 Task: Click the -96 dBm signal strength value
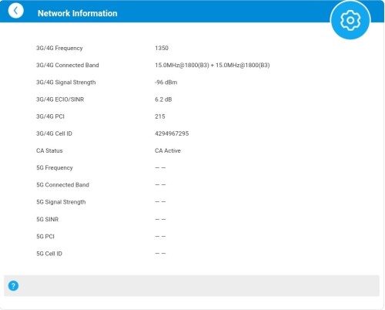point(166,83)
